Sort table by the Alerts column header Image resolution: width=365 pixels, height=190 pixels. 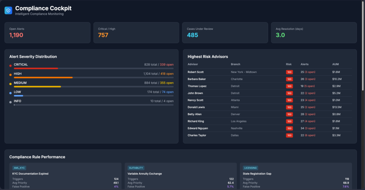coord(304,64)
